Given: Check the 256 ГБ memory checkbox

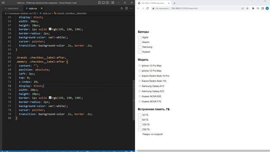Looking at the screenshot, I should coord(140,130).
